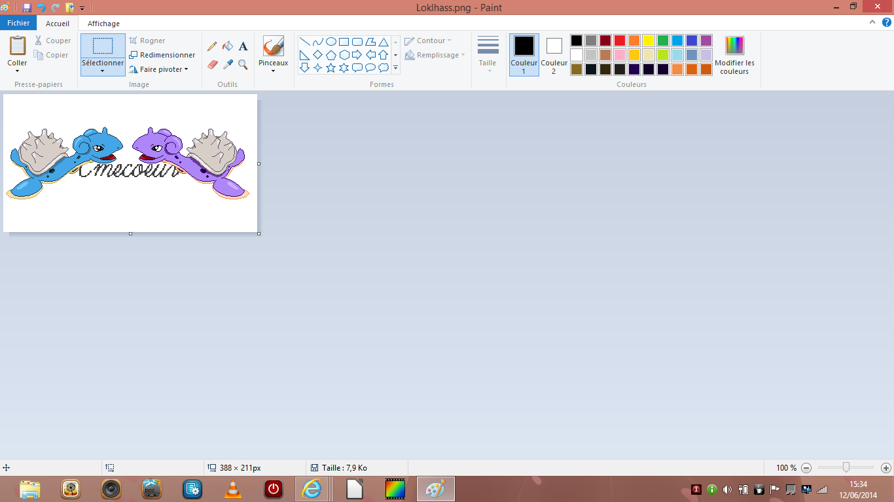Choose the right triangle shape
The width and height of the screenshot is (894, 502).
[305, 55]
